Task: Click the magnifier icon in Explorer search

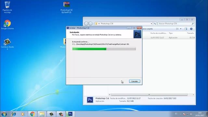Action: [x=193, y=24]
